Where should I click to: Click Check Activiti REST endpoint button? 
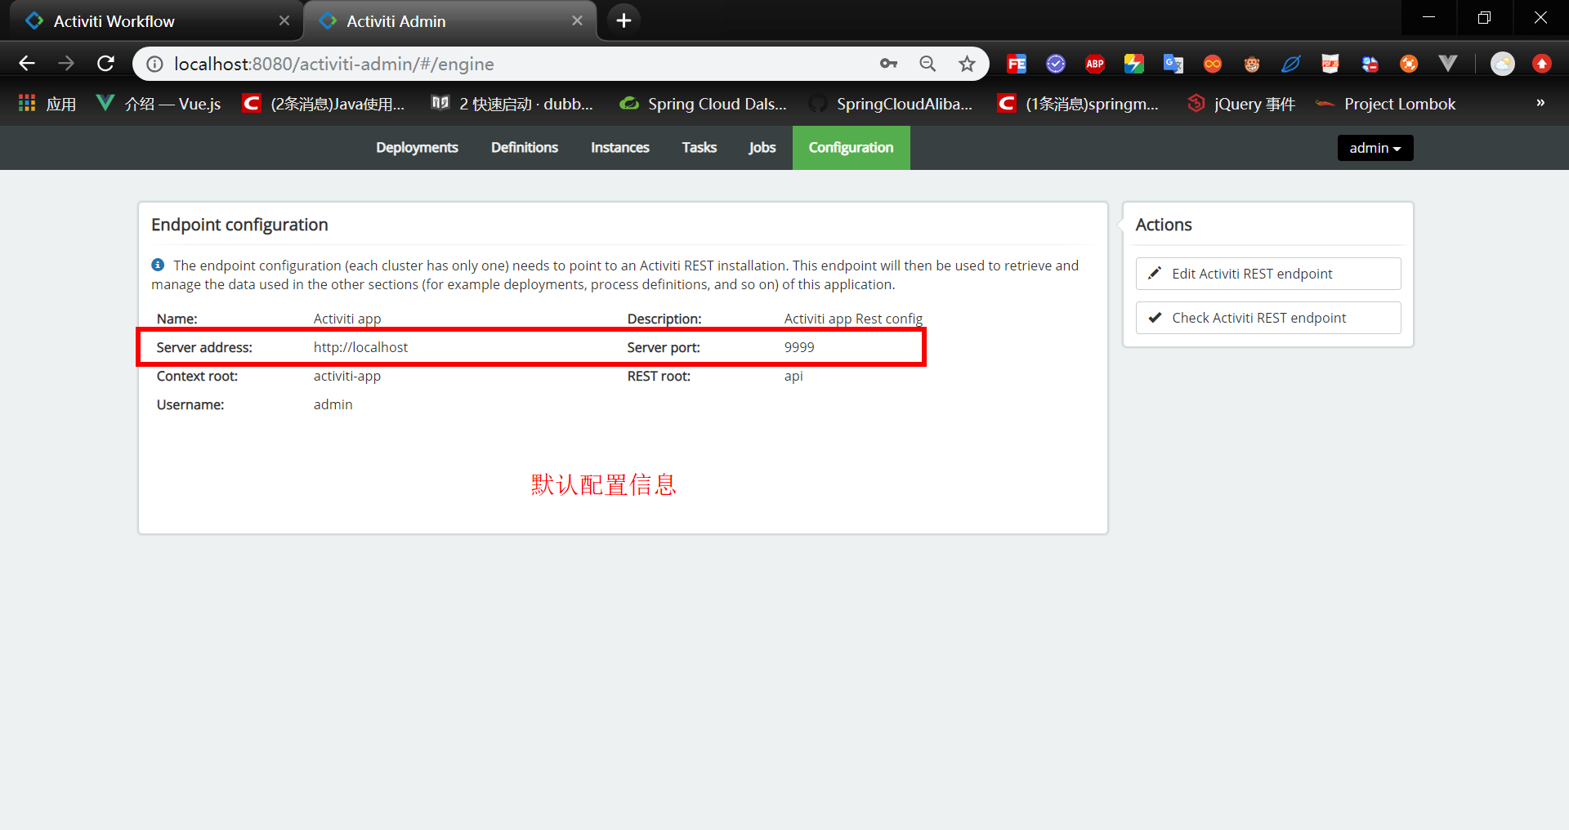(1268, 318)
